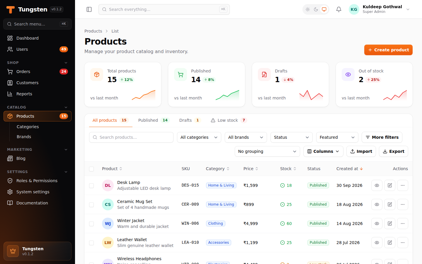Viewport: 422px width, 264px height.
Task: Open the Kuldeep Gothwal account menu
Action: click(x=380, y=9)
